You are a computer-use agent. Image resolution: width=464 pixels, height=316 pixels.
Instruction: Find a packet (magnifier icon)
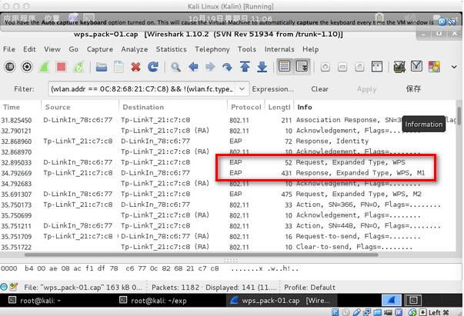pos(175,67)
